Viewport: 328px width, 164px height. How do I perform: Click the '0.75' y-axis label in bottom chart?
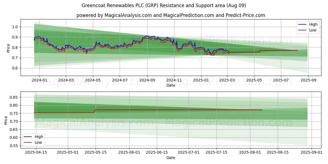(x=14, y=113)
